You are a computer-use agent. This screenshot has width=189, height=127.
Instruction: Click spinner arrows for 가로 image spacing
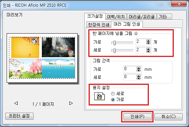[139, 69]
